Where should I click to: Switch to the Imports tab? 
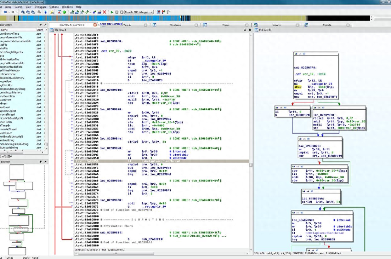tap(276, 25)
